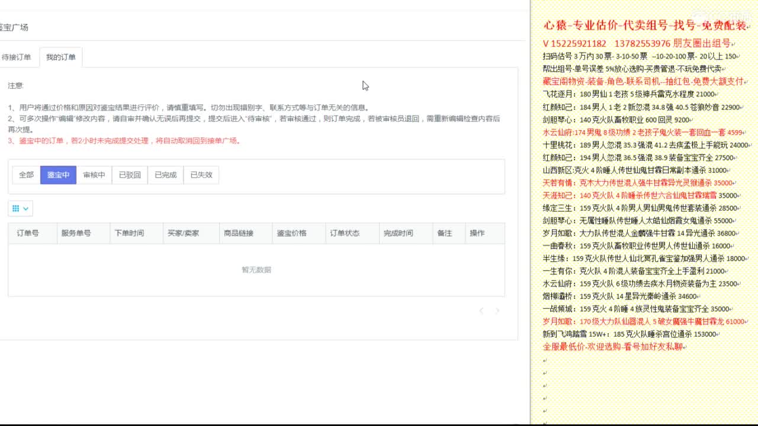Click the previous page arrow
Image resolution: width=758 pixels, height=426 pixels.
pos(481,311)
